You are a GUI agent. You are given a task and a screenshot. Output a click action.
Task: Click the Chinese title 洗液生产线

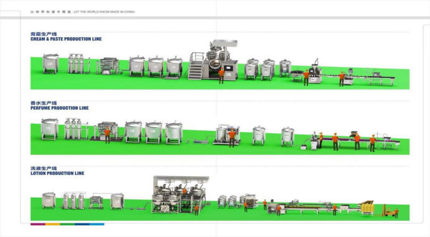point(44,168)
